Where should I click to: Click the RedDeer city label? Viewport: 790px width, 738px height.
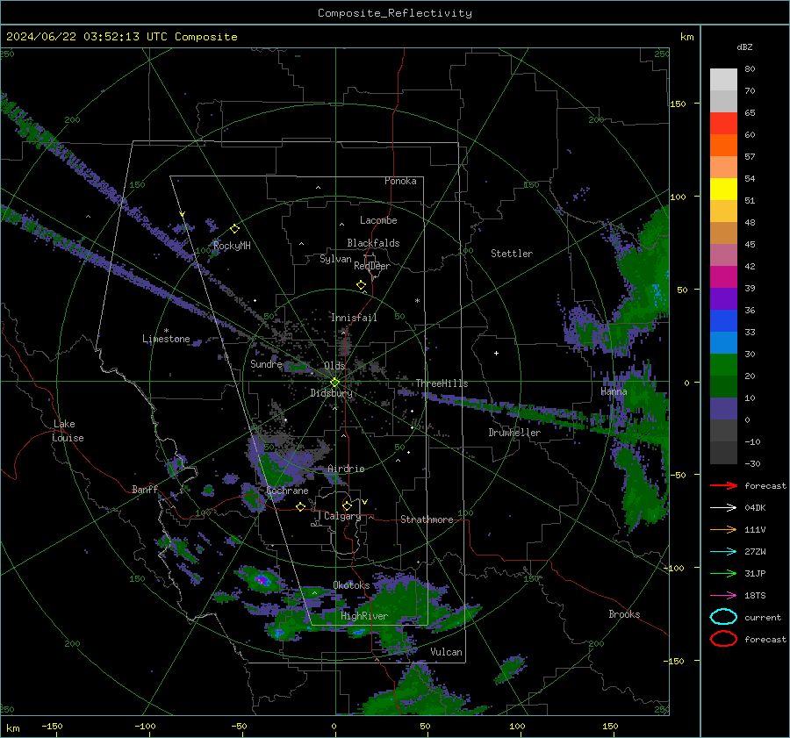372,266
